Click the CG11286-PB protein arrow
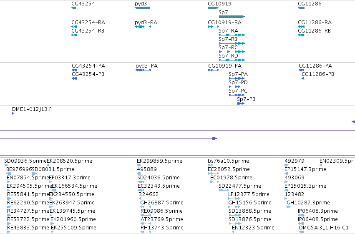The width and height of the screenshot is (355, 234). pos(303,78)
